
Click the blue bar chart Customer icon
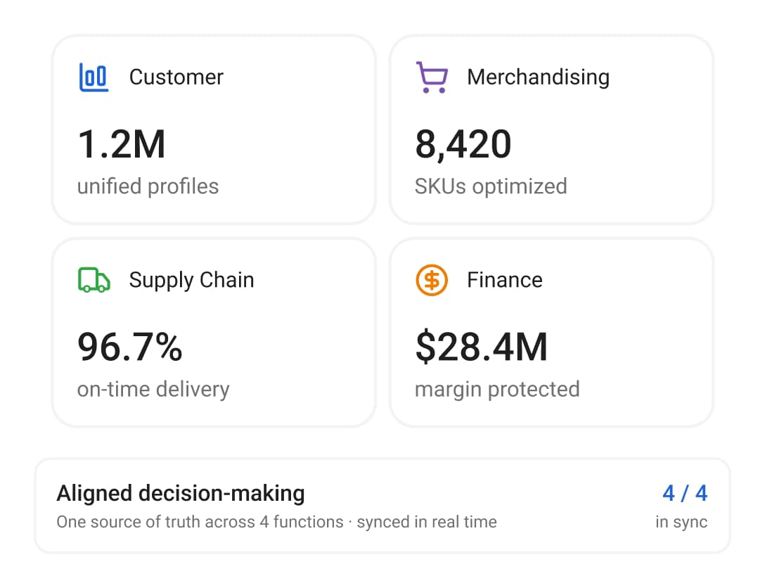pos(94,77)
